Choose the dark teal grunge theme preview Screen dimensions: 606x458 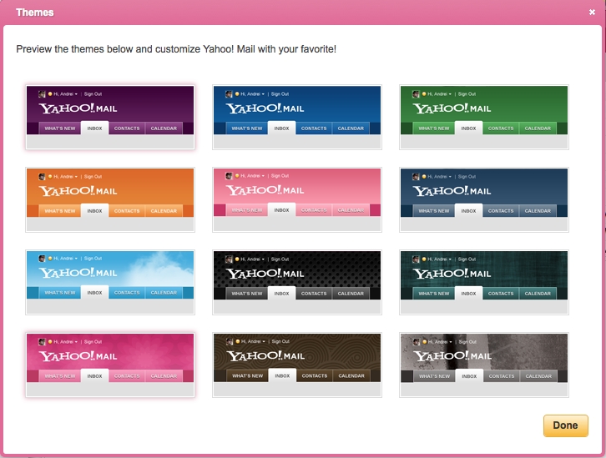coord(484,282)
